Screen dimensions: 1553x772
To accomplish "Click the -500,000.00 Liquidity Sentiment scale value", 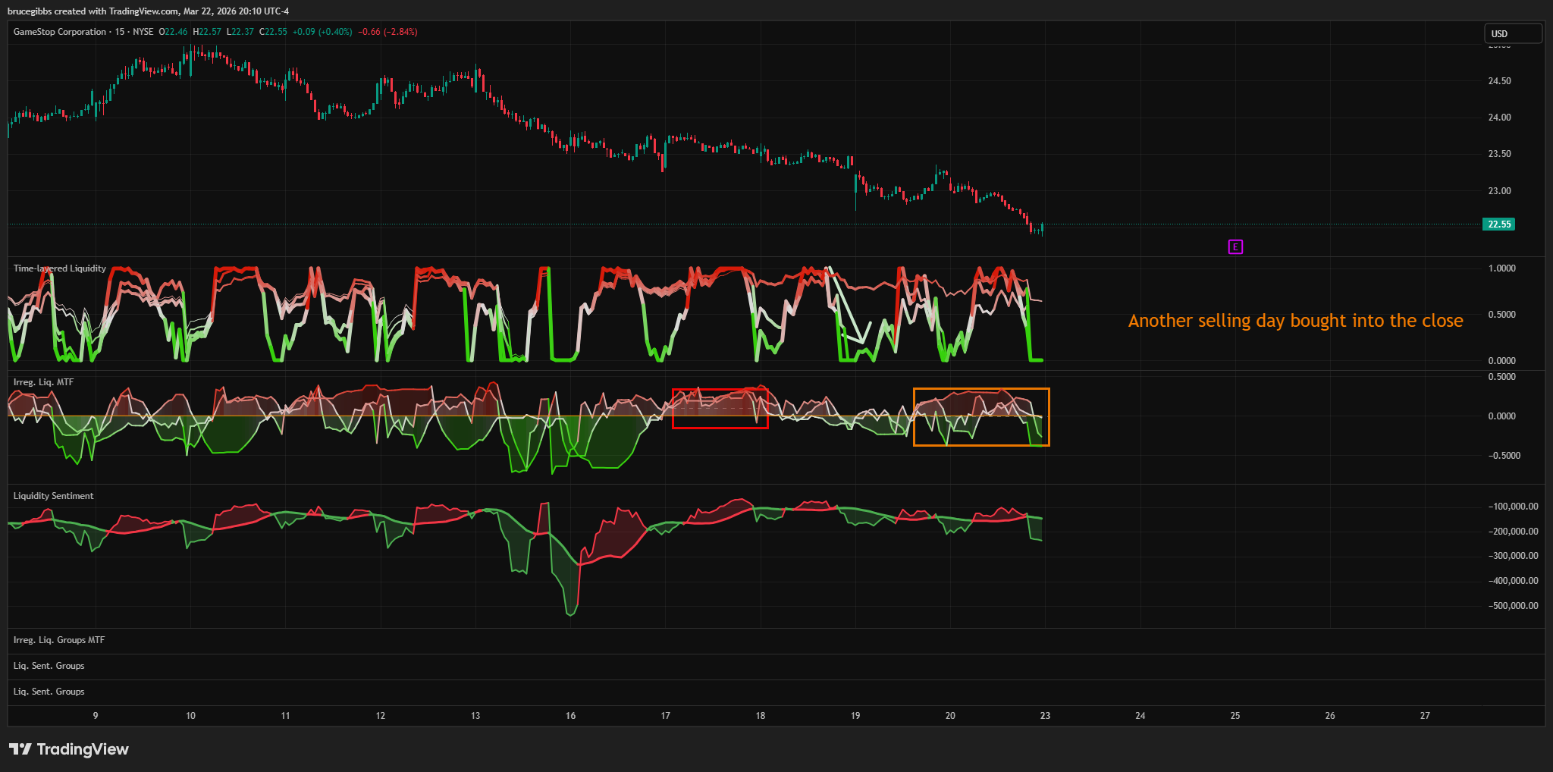I will coord(1513,606).
